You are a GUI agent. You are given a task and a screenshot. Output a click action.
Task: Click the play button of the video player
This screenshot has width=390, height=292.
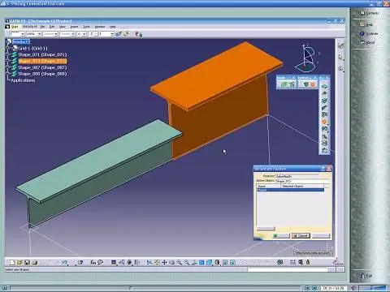pyautogui.click(x=4, y=288)
